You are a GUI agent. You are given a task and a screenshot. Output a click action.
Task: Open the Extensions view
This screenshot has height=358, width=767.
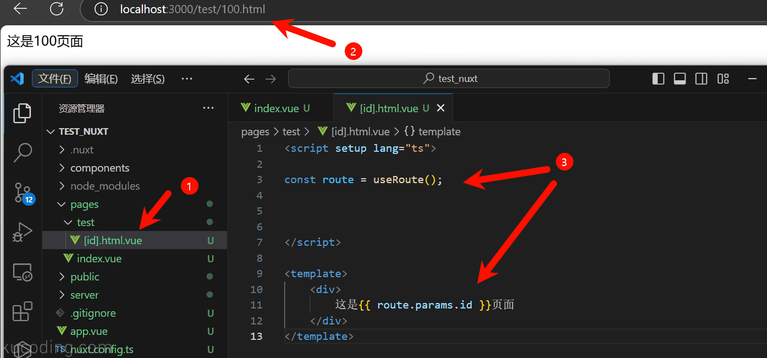[23, 311]
